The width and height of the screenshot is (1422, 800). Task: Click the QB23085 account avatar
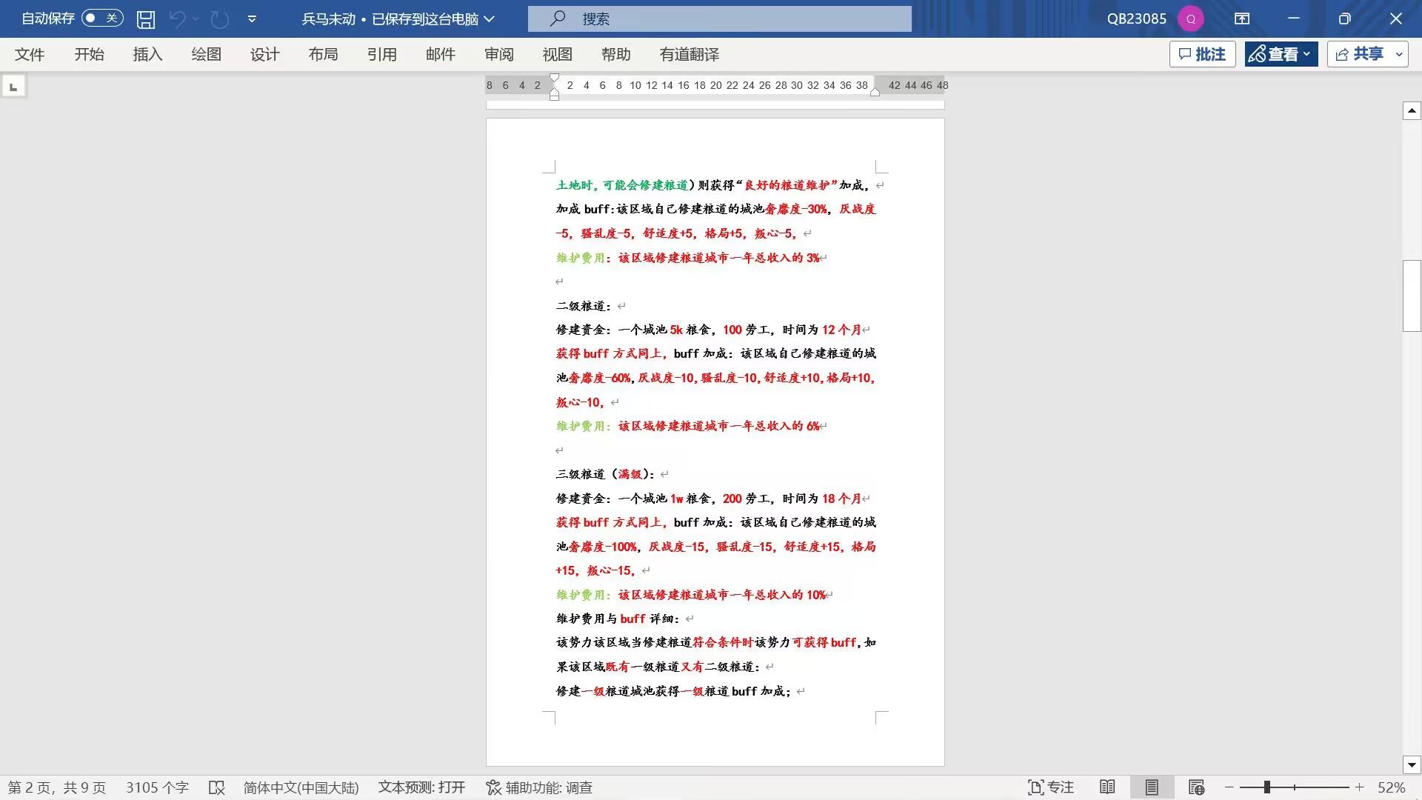[x=1191, y=19]
